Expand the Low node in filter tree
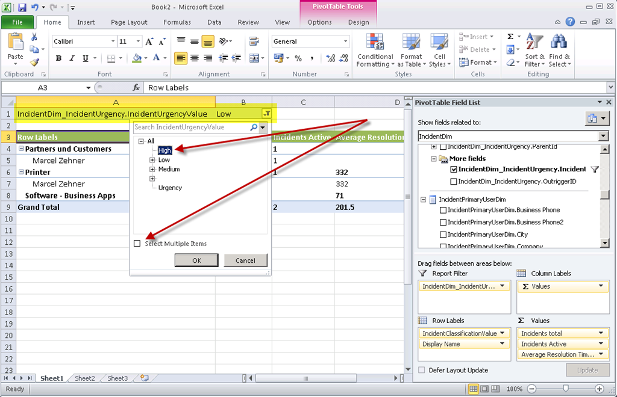This screenshot has height=397, width=617. (x=152, y=160)
